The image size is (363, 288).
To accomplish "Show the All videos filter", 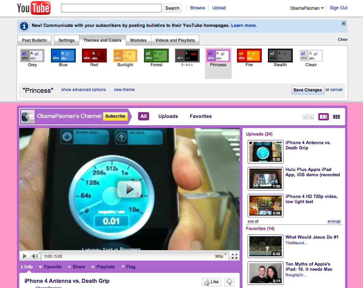I will (144, 116).
